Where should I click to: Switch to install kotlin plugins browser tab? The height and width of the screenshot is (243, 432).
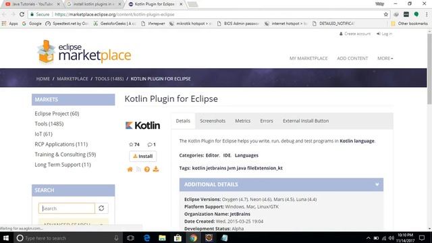(94, 4)
